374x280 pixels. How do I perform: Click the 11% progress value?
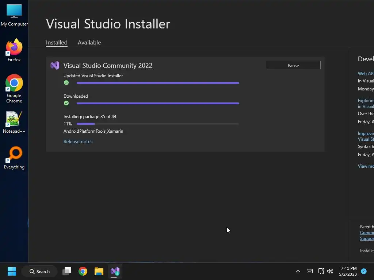(68, 124)
